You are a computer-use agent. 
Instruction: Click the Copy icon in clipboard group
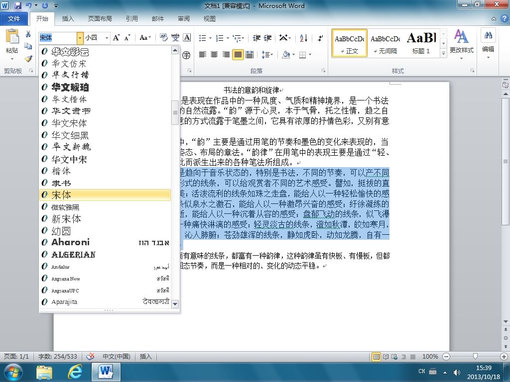click(x=28, y=46)
